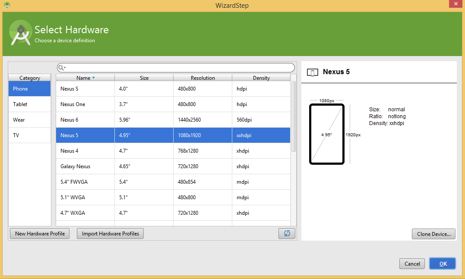
Task: Click inside the device search field
Action: coord(176,68)
